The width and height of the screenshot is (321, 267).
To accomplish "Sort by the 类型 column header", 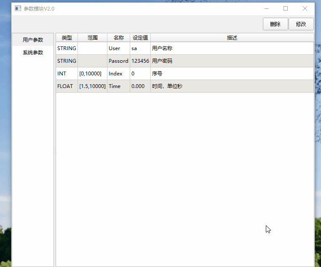I will click(67, 37).
